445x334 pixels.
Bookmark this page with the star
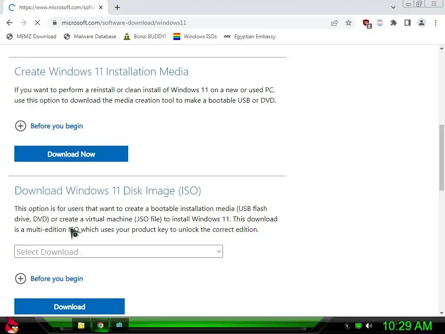[x=349, y=23]
